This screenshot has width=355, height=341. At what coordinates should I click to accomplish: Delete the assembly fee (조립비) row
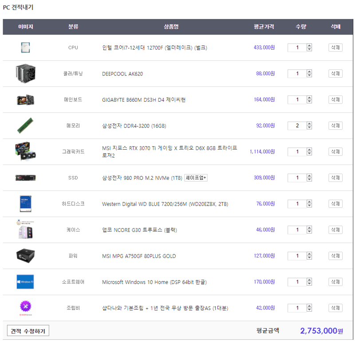pyautogui.click(x=335, y=308)
